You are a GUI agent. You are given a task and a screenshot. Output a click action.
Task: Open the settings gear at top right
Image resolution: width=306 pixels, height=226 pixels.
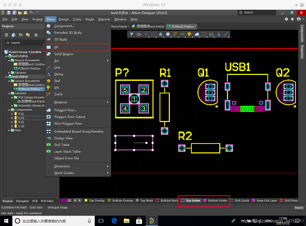click(x=286, y=19)
